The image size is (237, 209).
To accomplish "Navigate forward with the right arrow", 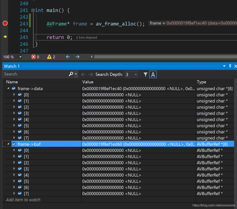I will click(x=77, y=57).
